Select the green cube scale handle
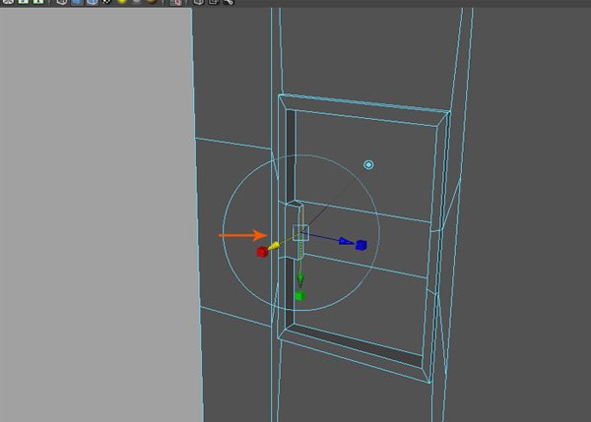The width and height of the screenshot is (591, 422). [x=300, y=296]
